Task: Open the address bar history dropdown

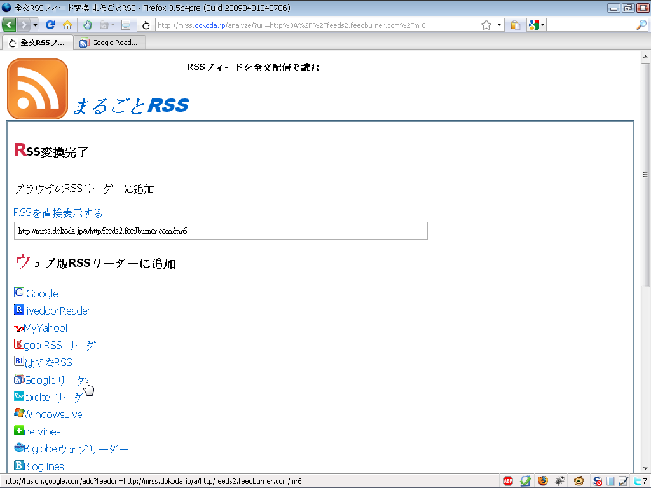Action: (x=499, y=25)
